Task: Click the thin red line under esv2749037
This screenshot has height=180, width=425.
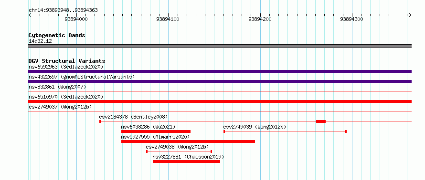Action: pos(220,111)
